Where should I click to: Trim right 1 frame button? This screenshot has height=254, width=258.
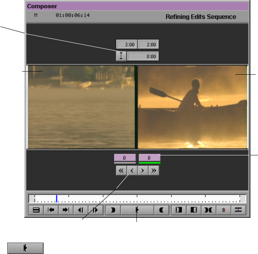(143, 171)
